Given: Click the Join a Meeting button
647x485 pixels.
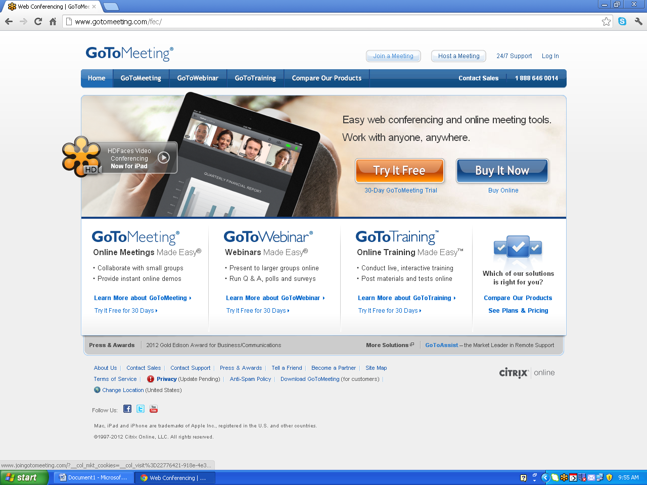Looking at the screenshot, I should [x=393, y=56].
